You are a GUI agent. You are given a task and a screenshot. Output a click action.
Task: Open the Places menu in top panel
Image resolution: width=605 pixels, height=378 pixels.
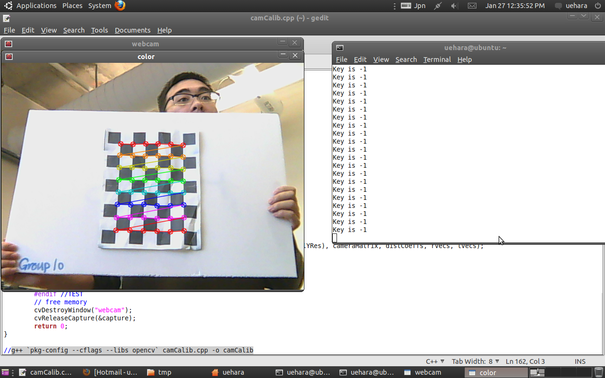tap(72, 6)
